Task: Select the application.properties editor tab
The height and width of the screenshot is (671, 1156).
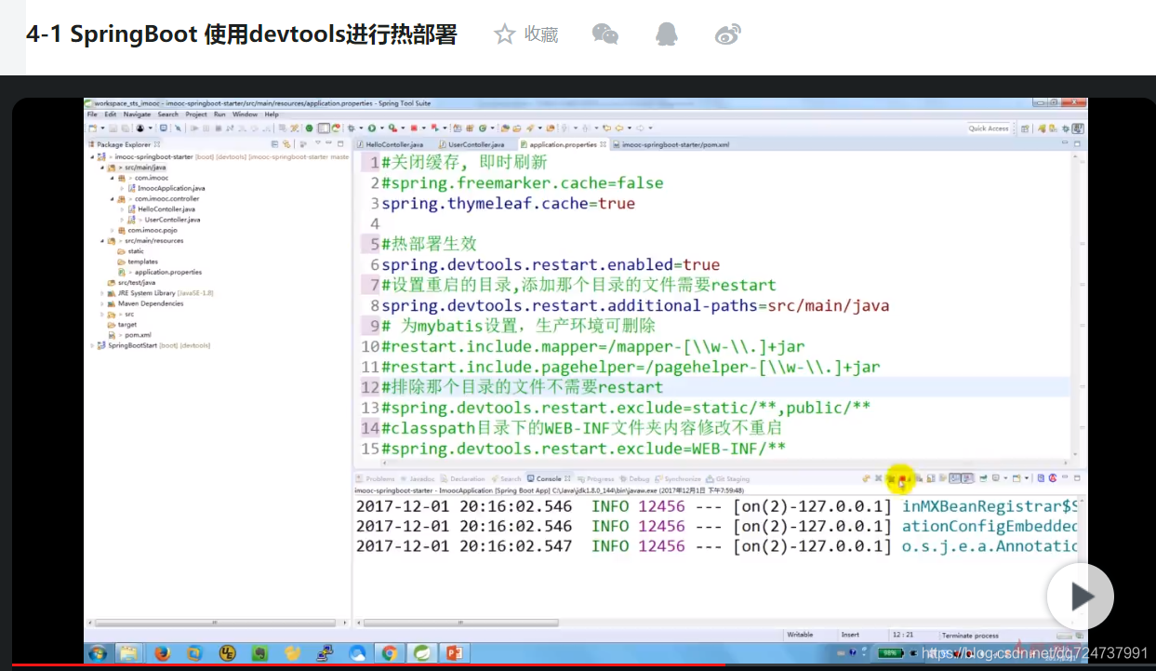Action: 563,144
